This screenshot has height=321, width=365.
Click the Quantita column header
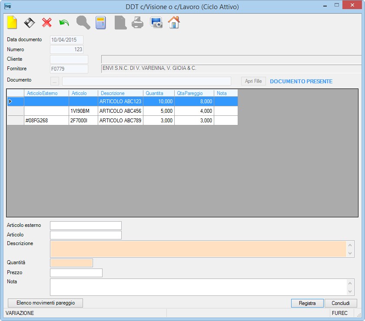[x=159, y=93]
